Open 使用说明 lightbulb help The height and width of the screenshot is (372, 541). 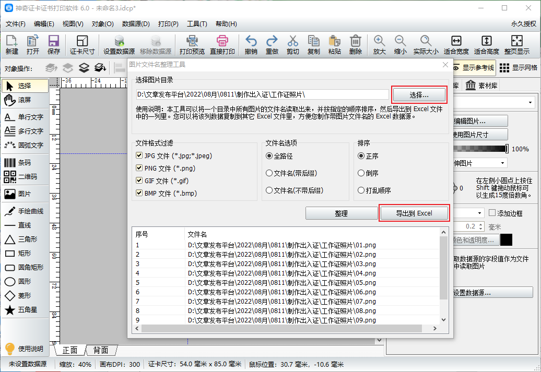[x=24, y=349]
